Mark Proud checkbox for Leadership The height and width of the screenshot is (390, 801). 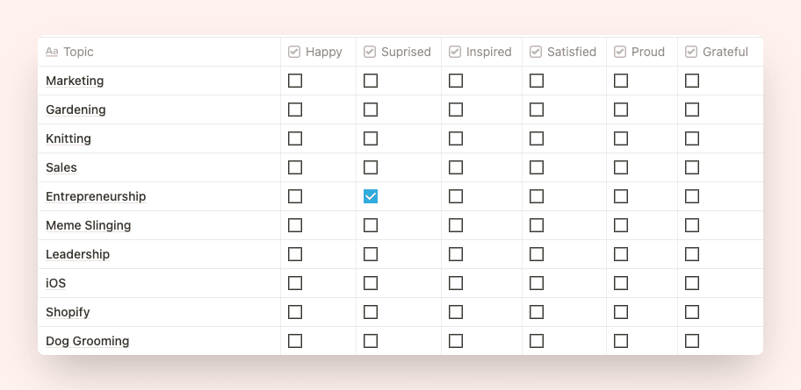click(x=621, y=254)
